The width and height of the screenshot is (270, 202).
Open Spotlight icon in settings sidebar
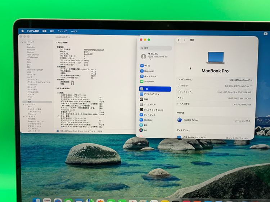[141, 120]
